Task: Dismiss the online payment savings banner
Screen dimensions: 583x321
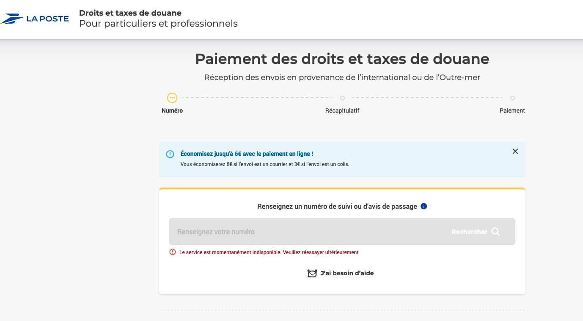Action: pyautogui.click(x=515, y=151)
